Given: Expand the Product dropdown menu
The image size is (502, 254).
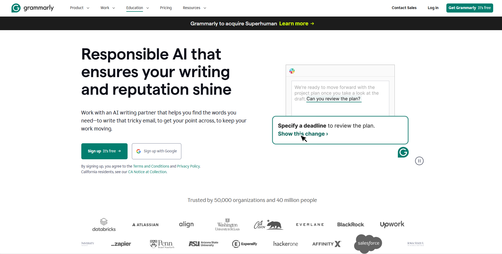Looking at the screenshot, I should (x=79, y=8).
